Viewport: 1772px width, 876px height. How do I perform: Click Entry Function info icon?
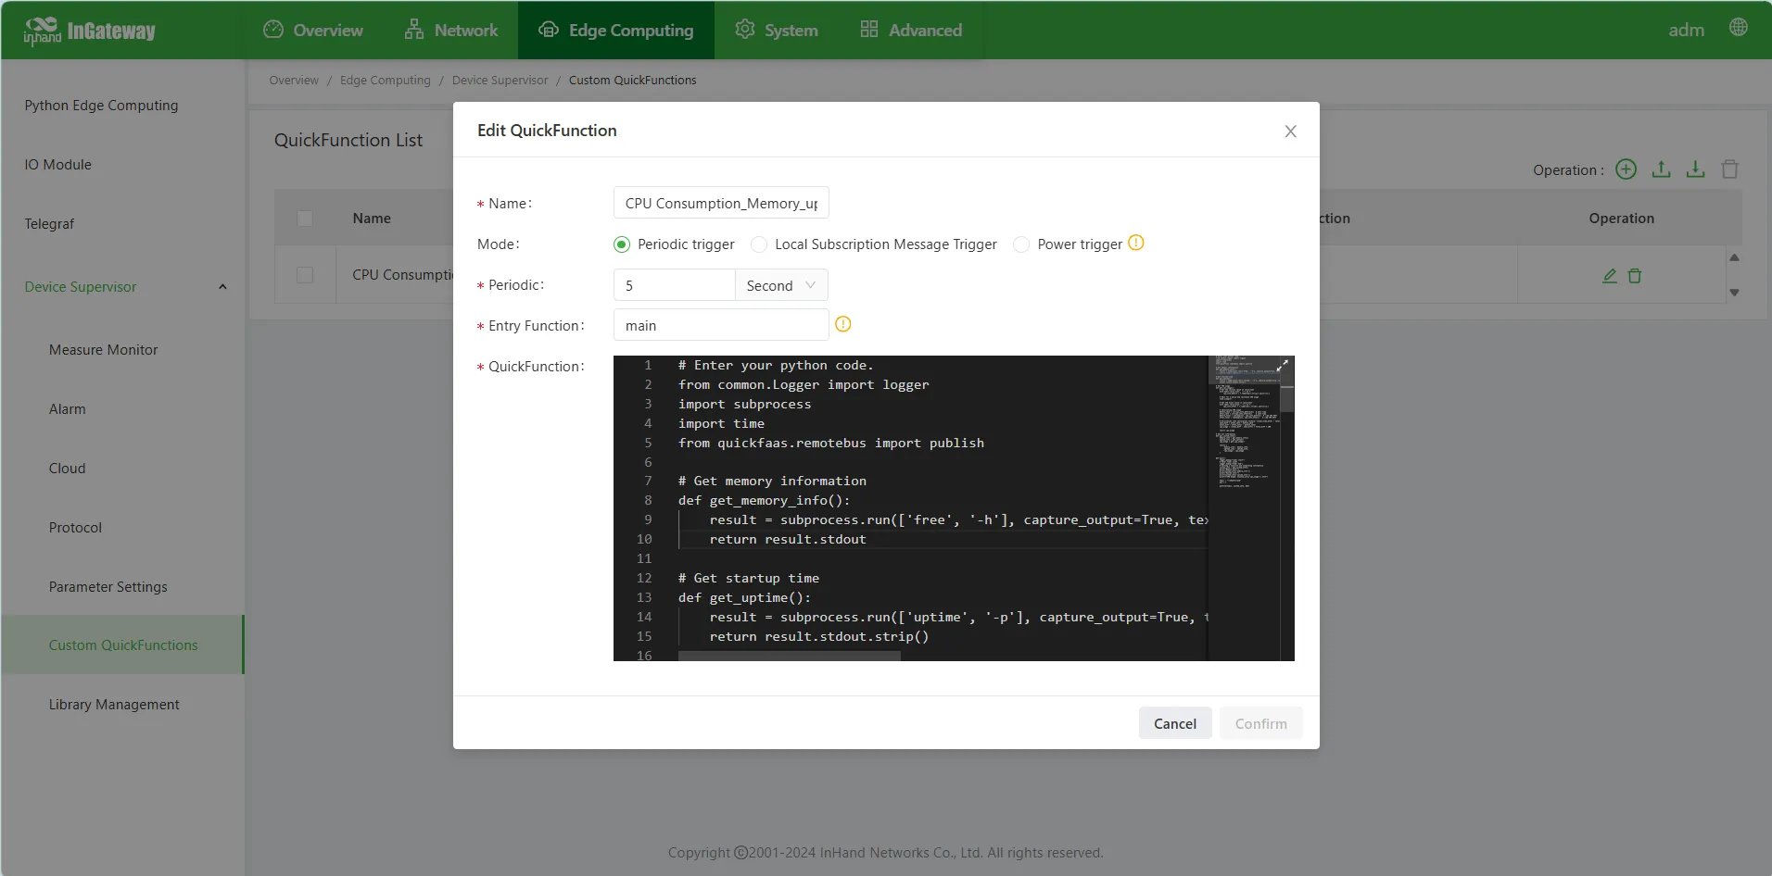tap(842, 324)
